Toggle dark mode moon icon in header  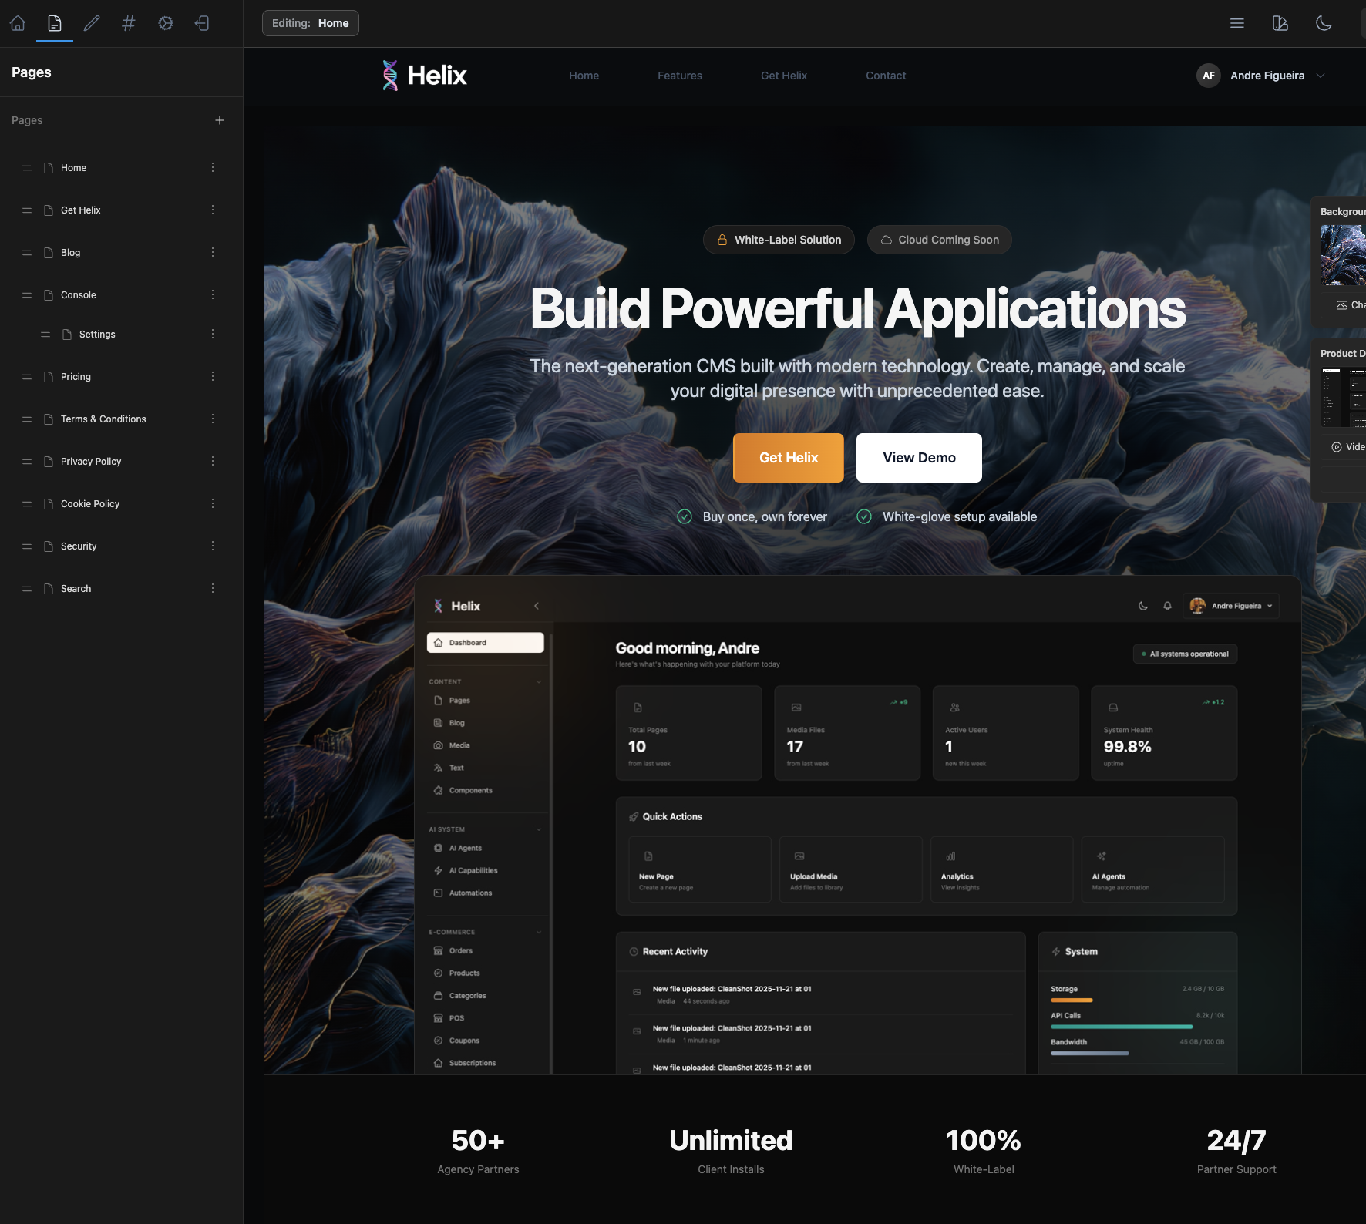pos(1324,23)
